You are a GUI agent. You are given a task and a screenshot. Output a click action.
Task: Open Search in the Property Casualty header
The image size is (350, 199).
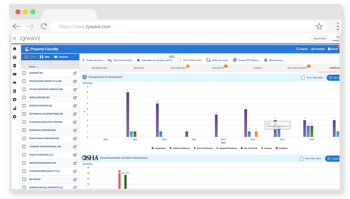click(302, 49)
